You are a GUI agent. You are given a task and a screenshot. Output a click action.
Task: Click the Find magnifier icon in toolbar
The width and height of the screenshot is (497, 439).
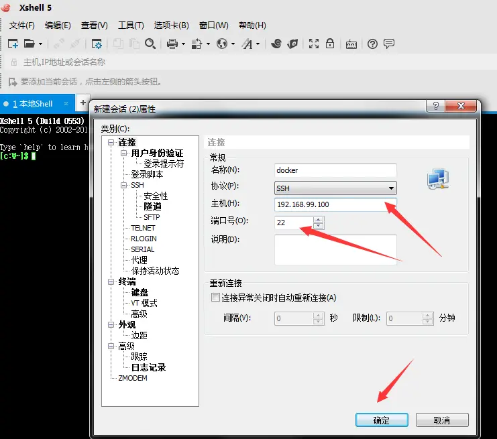(150, 44)
